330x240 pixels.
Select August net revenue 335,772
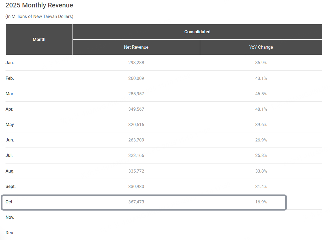[x=136, y=171]
